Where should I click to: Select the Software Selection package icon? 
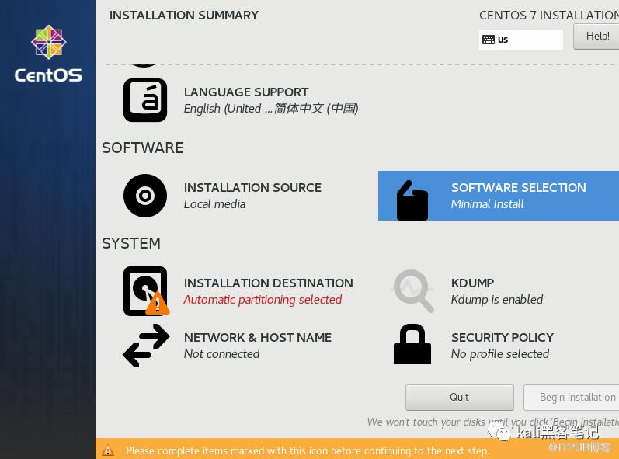412,200
